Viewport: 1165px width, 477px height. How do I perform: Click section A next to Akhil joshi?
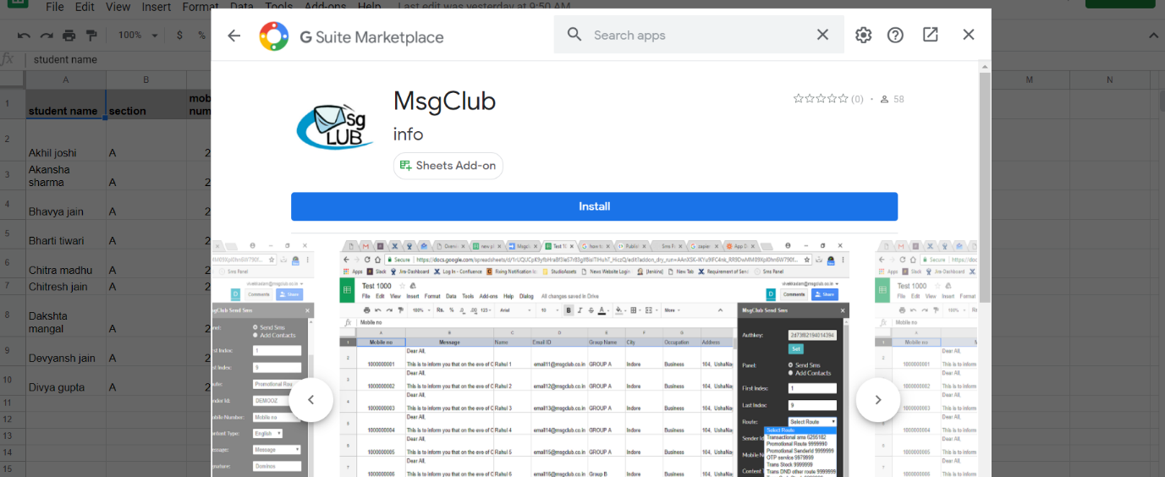pyautogui.click(x=146, y=141)
